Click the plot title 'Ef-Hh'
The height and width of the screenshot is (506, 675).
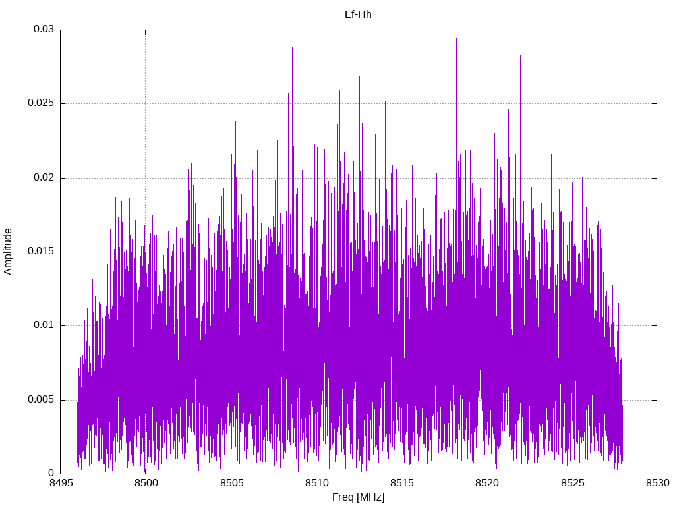click(x=358, y=14)
